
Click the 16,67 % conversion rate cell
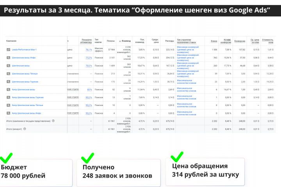[228, 90]
